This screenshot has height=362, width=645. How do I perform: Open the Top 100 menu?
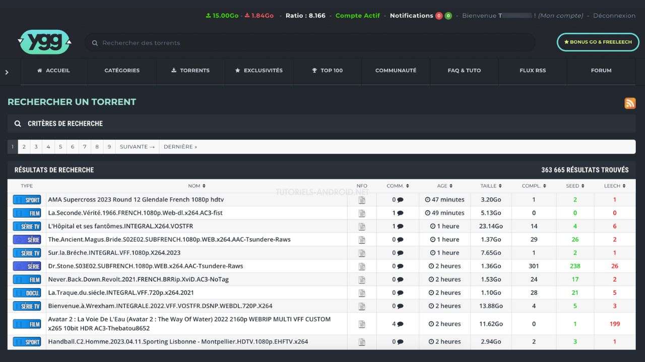(328, 70)
